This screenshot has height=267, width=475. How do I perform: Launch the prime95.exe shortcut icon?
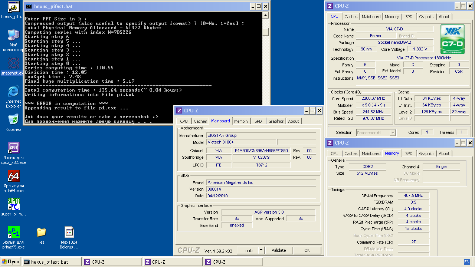click(14, 232)
